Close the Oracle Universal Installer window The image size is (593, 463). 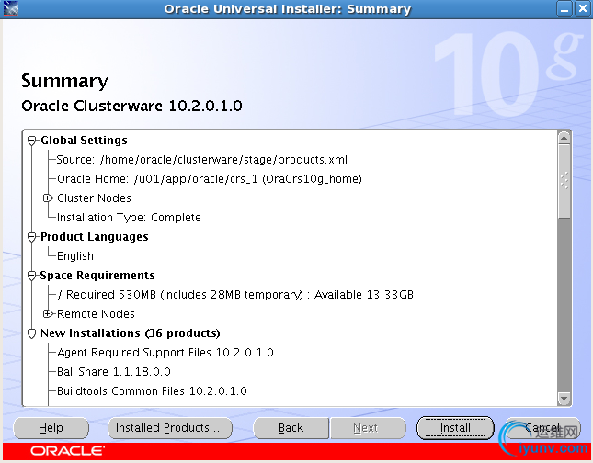(x=583, y=8)
